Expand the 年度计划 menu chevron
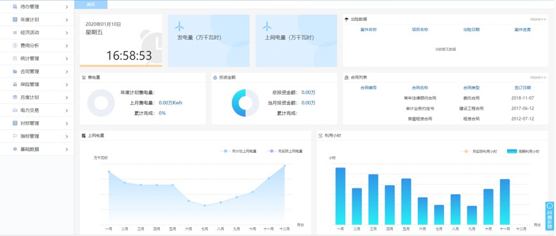The width and height of the screenshot is (556, 236). point(67,20)
